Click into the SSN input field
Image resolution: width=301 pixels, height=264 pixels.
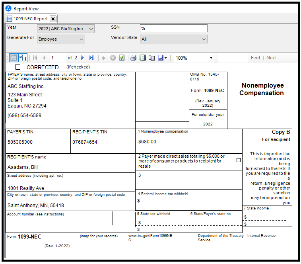[173, 28]
